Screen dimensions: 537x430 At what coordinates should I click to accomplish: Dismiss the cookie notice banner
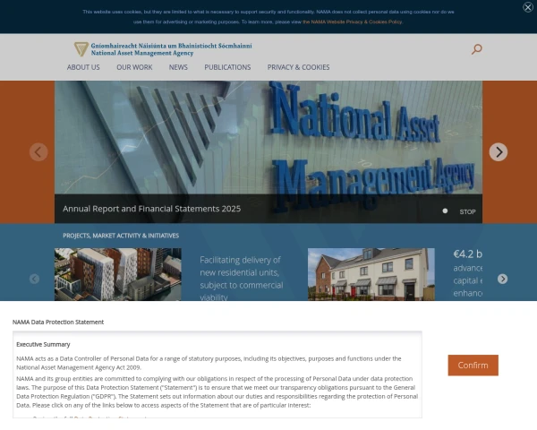pos(528,7)
